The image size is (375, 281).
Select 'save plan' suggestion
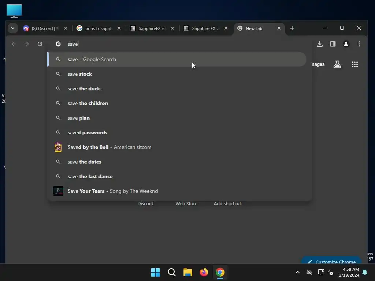[177, 118]
